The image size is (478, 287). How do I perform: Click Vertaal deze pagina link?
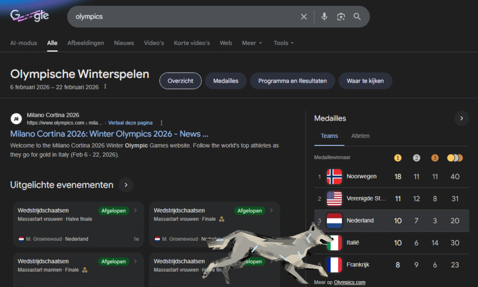coord(130,123)
